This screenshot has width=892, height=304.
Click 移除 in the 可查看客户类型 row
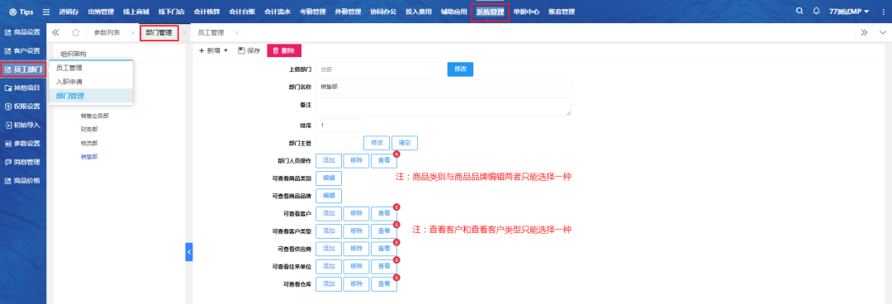pos(357,231)
